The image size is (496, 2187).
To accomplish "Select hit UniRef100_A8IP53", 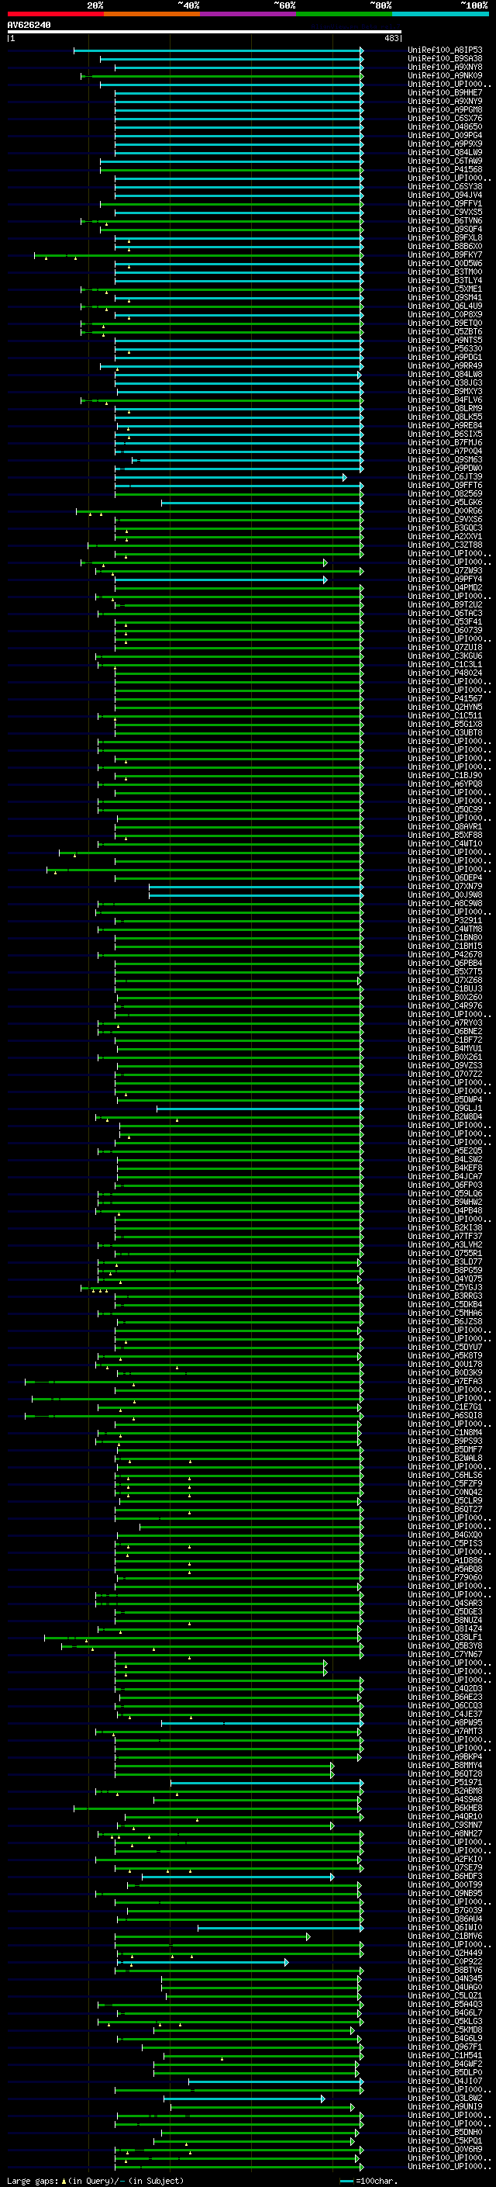I will click(x=445, y=50).
